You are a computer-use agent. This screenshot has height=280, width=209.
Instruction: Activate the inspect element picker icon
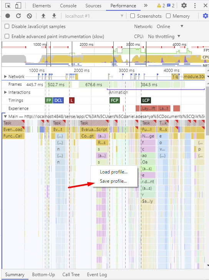click(x=8, y=5)
